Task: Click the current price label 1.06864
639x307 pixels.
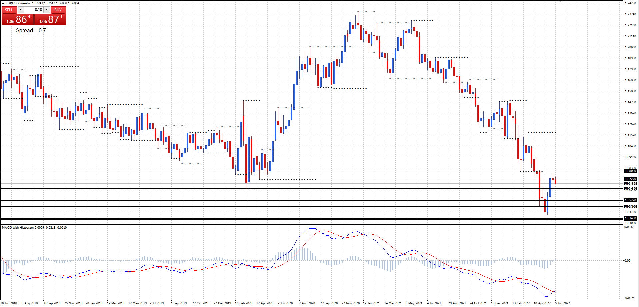Action: click(x=630, y=184)
